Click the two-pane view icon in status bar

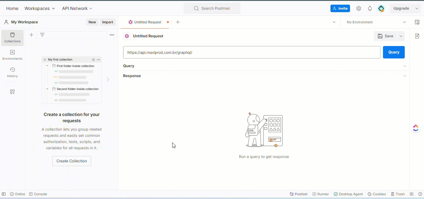[412, 194]
